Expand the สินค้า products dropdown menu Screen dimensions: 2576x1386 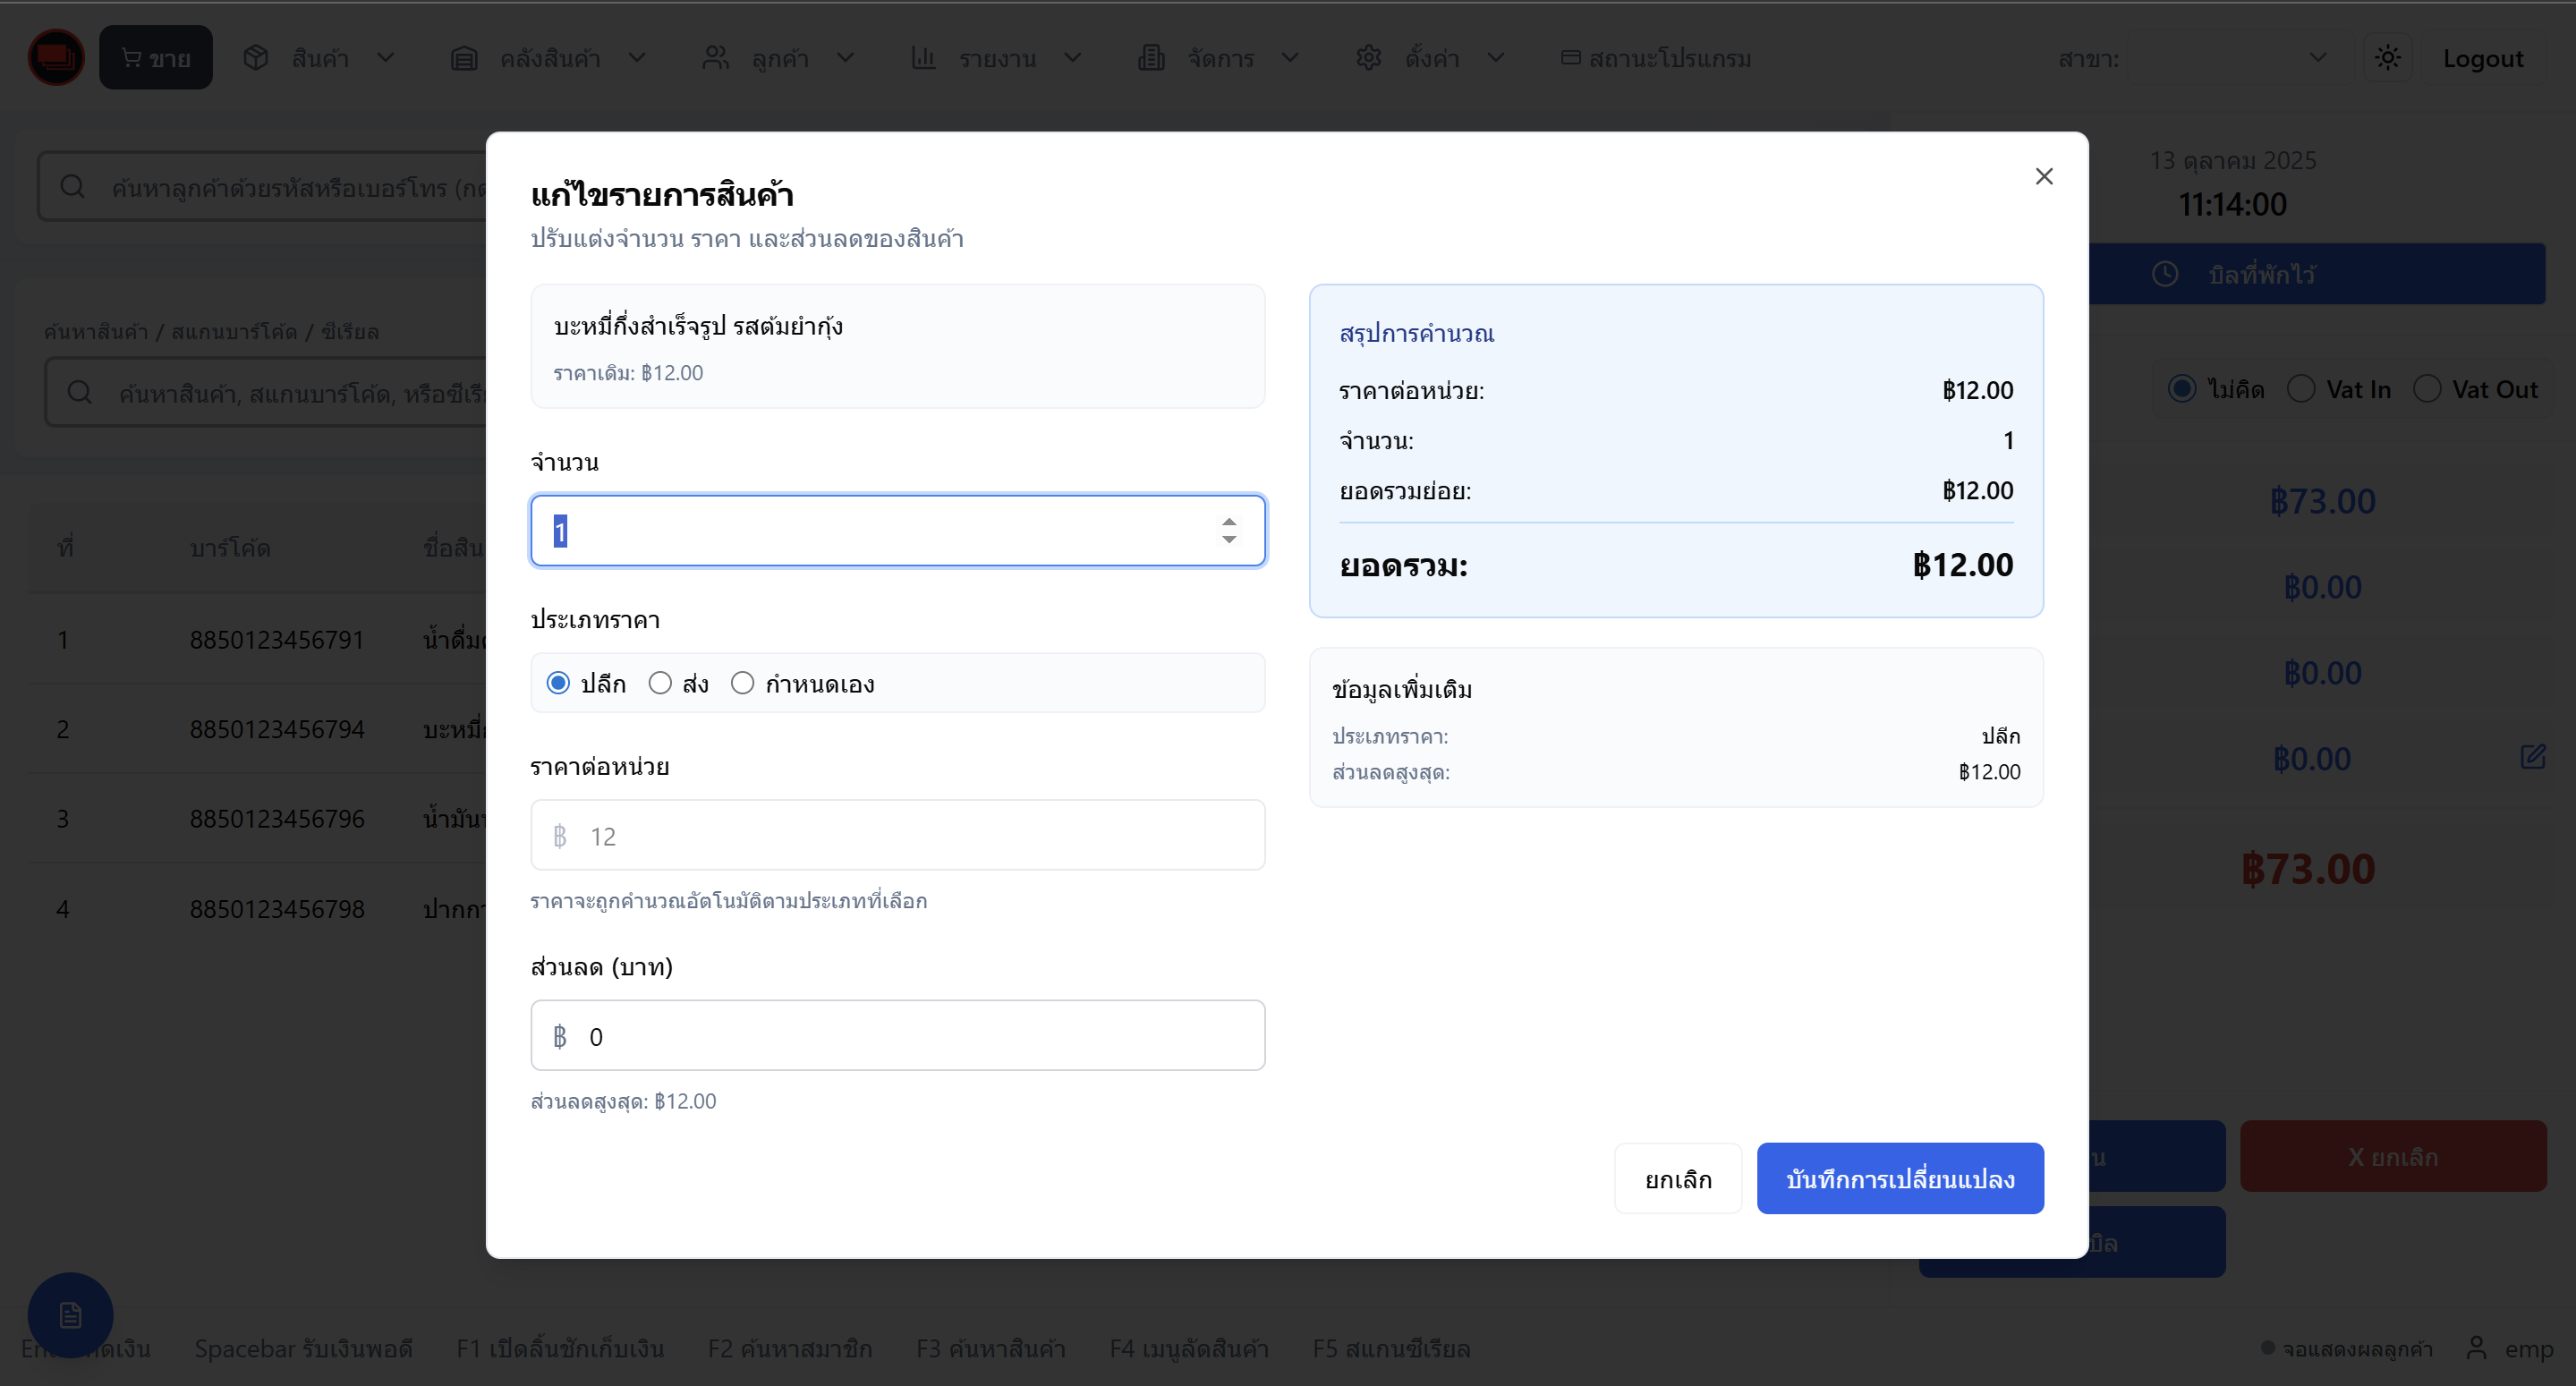point(320,58)
